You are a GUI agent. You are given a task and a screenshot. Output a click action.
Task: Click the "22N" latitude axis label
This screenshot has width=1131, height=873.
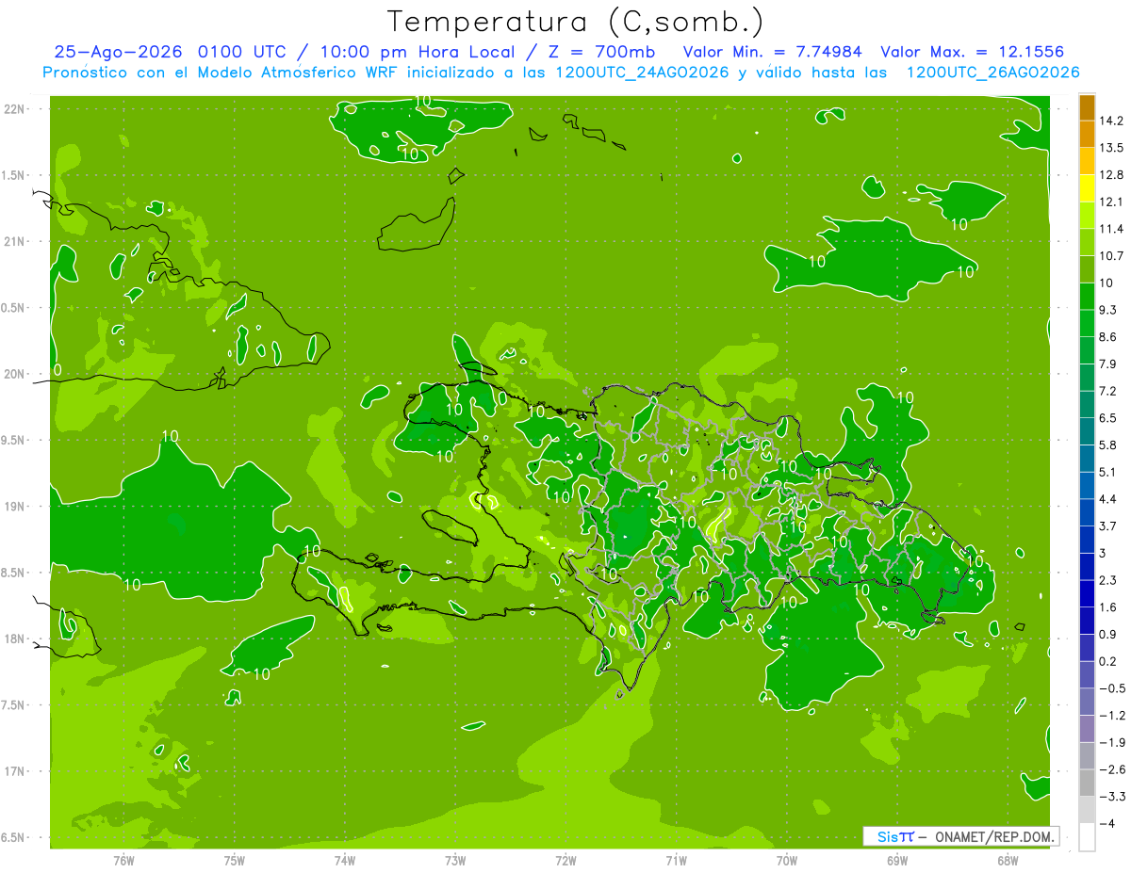coord(16,109)
